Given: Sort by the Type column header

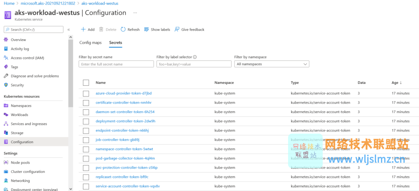Looking at the screenshot, I should click(295, 83).
